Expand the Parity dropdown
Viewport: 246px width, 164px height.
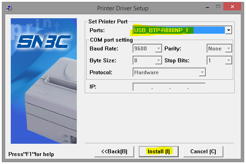click(x=228, y=48)
